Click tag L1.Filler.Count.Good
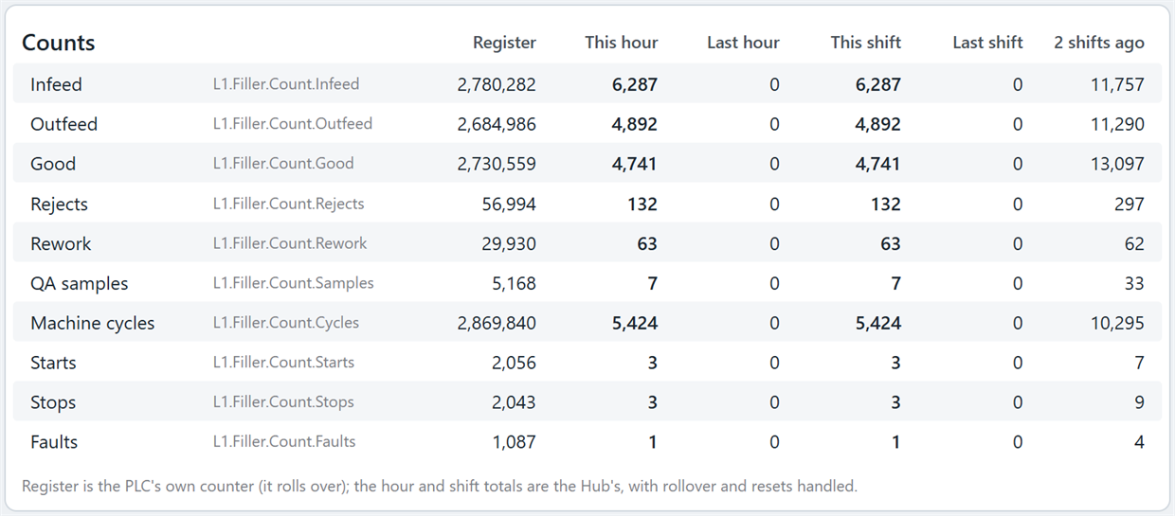The width and height of the screenshot is (1175, 516). click(x=283, y=164)
